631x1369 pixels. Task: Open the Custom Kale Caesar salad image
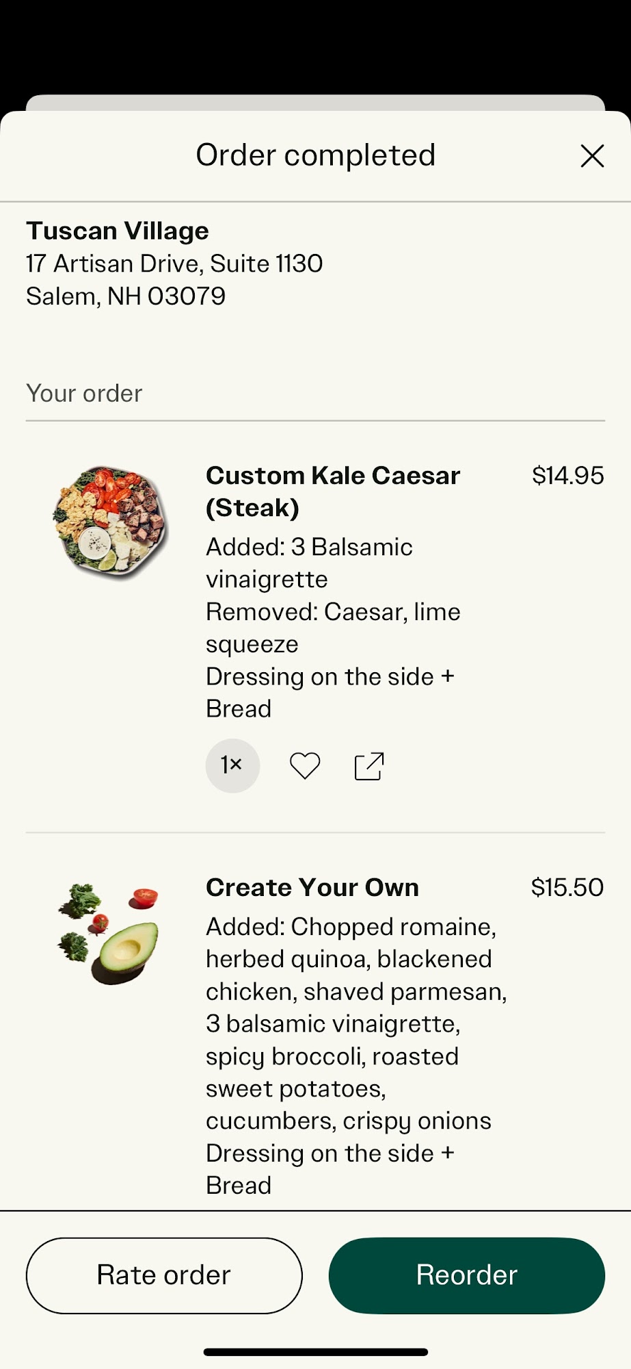(x=111, y=522)
